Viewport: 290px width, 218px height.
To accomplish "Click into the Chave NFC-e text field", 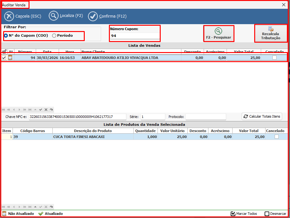I will (x=77, y=117).
